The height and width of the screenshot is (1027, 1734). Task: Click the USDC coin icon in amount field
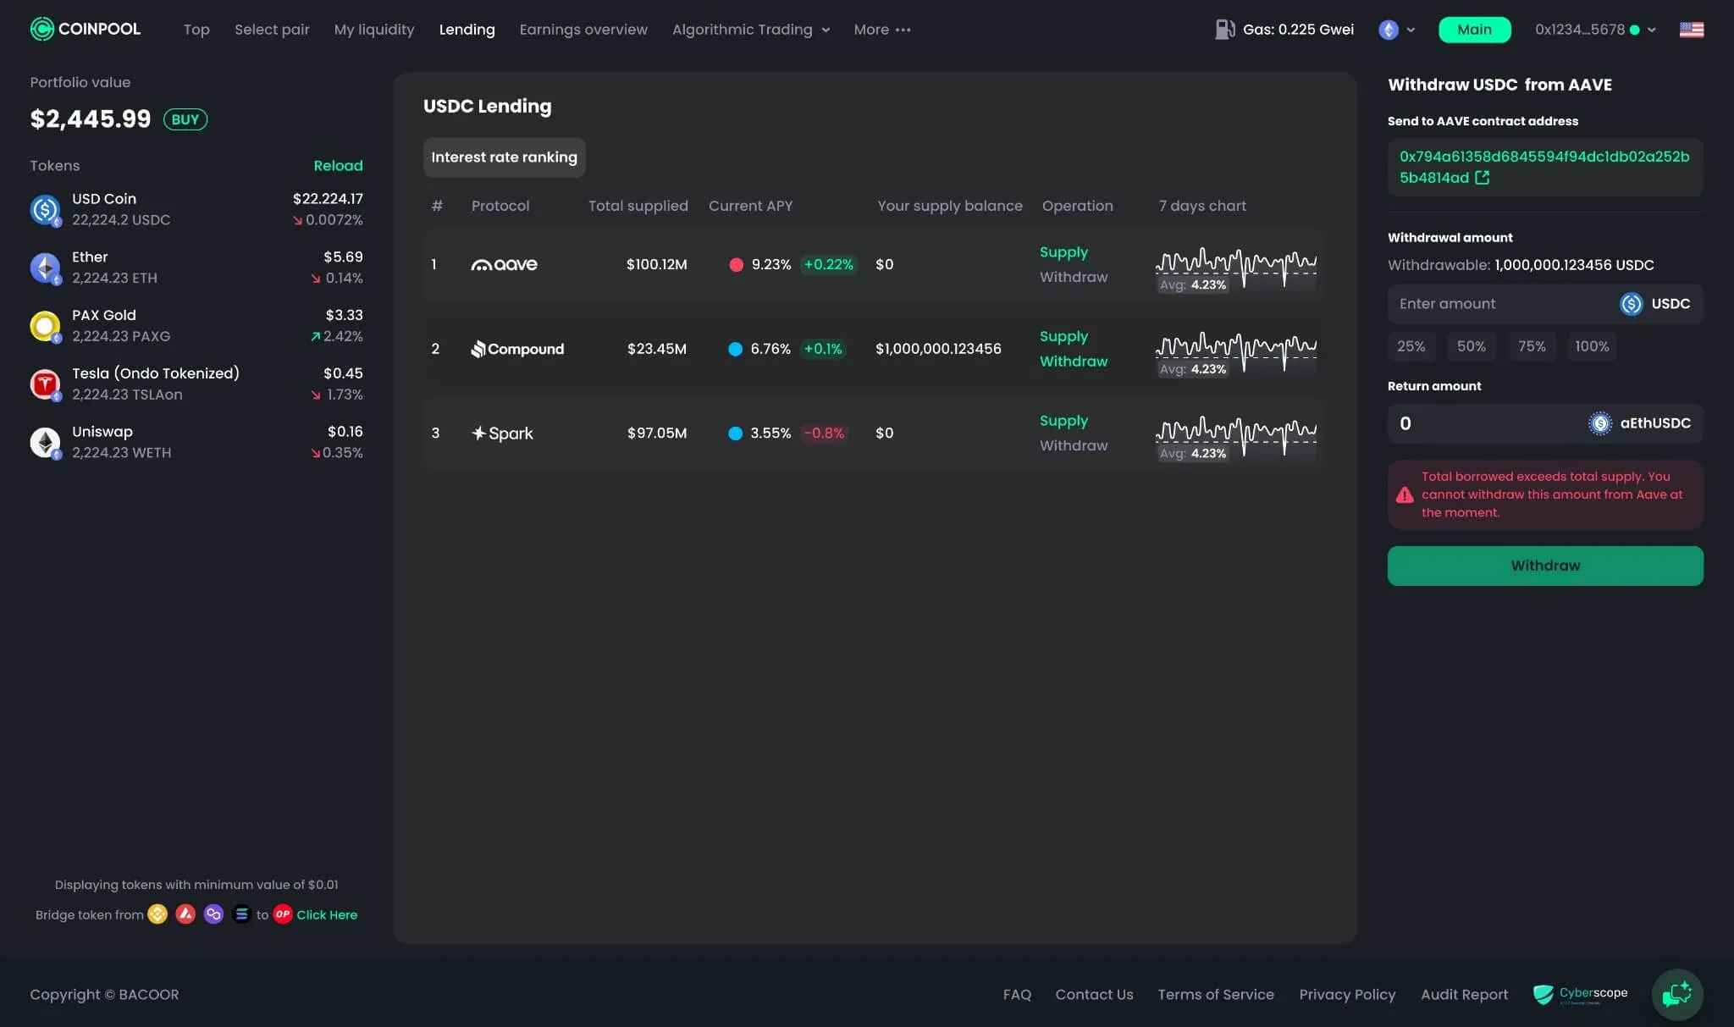[x=1631, y=304]
